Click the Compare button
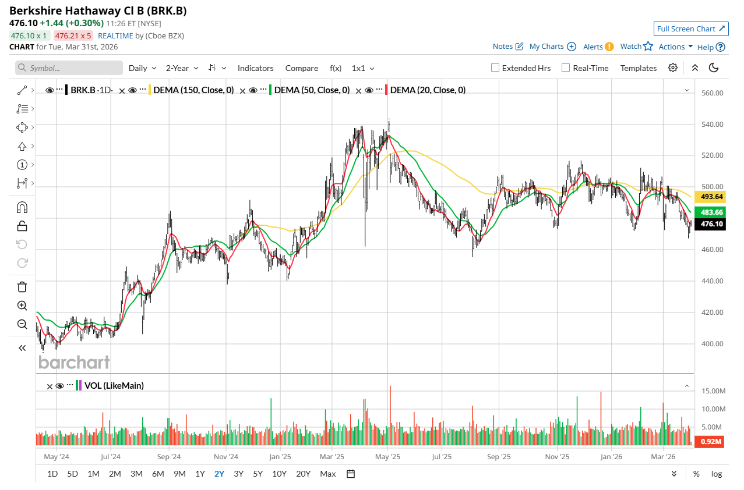The image size is (744, 490). pos(302,68)
